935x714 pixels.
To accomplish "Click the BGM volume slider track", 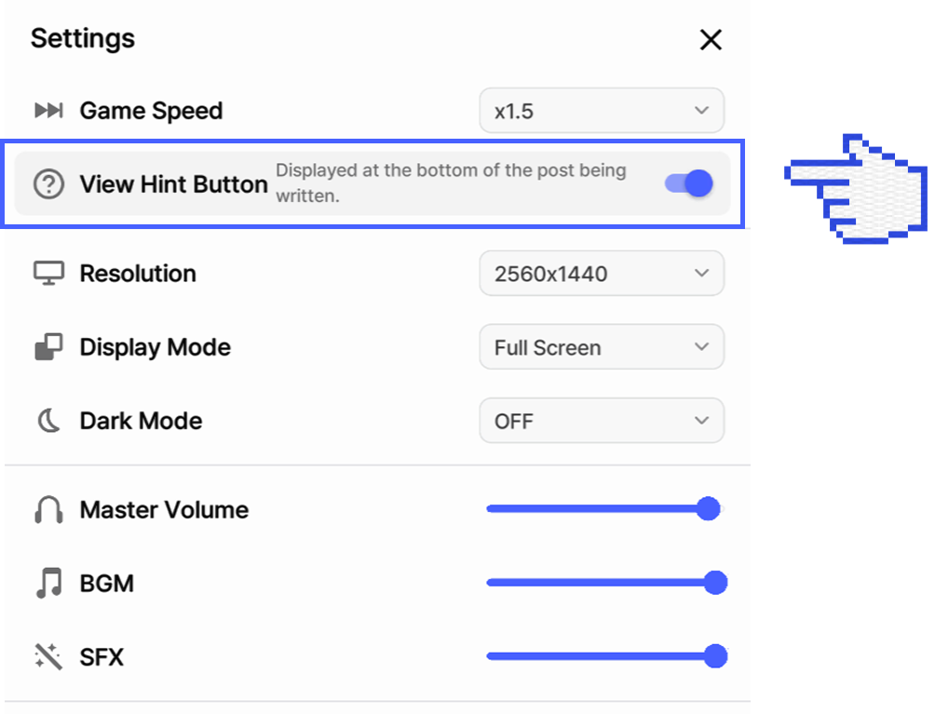I will coord(606,583).
